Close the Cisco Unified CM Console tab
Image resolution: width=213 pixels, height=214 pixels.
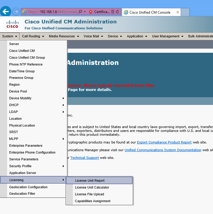[x=178, y=12]
